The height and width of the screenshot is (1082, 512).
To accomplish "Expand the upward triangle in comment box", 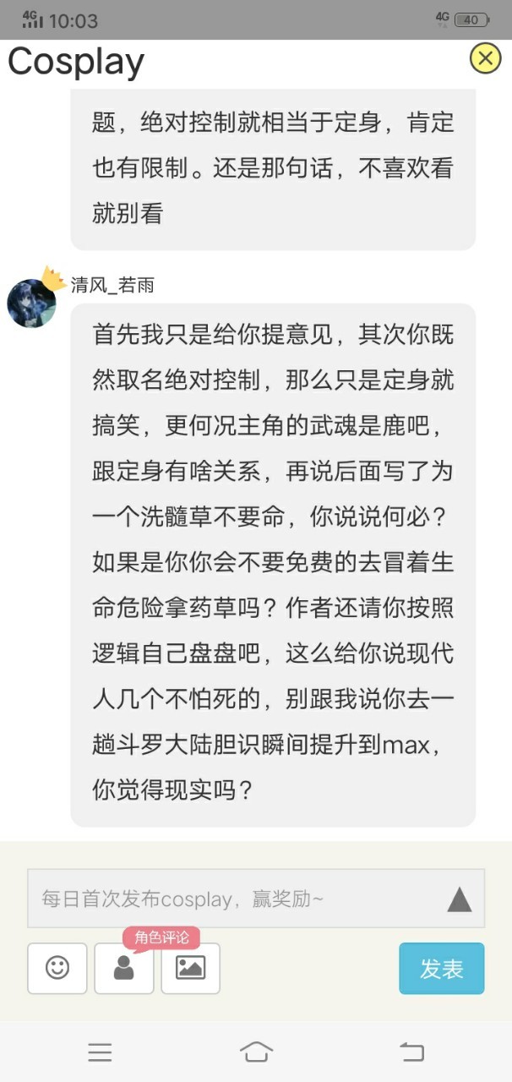I will tap(459, 899).
